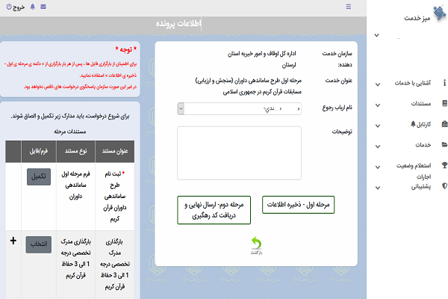This screenshot has width=448, height=299.
Task: Click the plus icon beside انتخاب row
Action: [13, 241]
